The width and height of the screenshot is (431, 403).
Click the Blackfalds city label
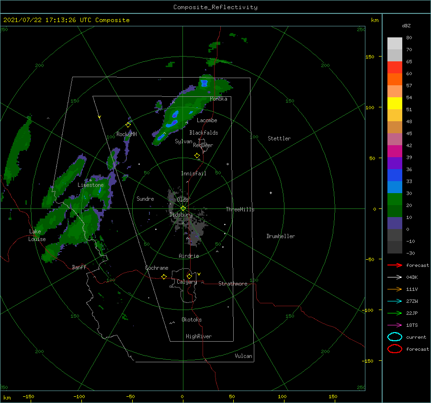point(204,133)
